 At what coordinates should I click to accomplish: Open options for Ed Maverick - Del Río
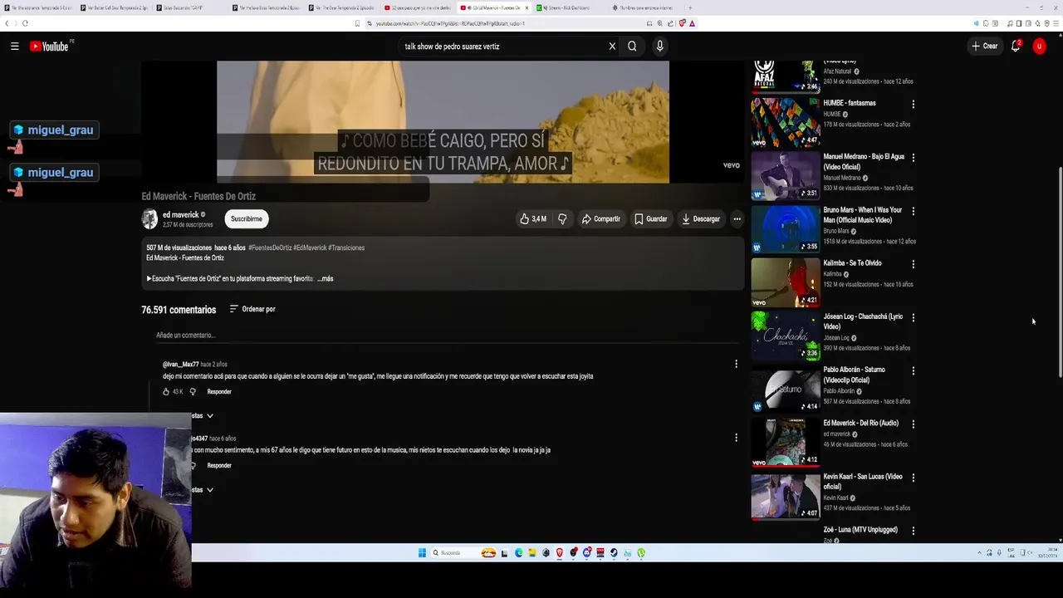point(913,424)
